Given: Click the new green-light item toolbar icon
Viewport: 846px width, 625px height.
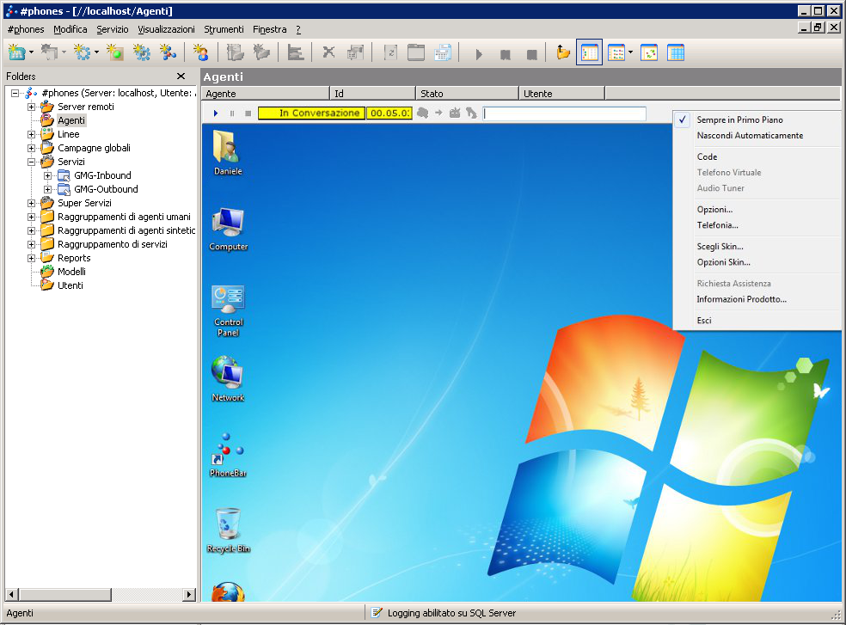Looking at the screenshot, I should 115,52.
